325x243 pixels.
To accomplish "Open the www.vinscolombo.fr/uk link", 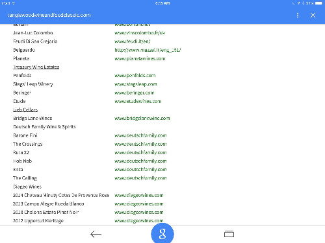I will click(140, 33).
